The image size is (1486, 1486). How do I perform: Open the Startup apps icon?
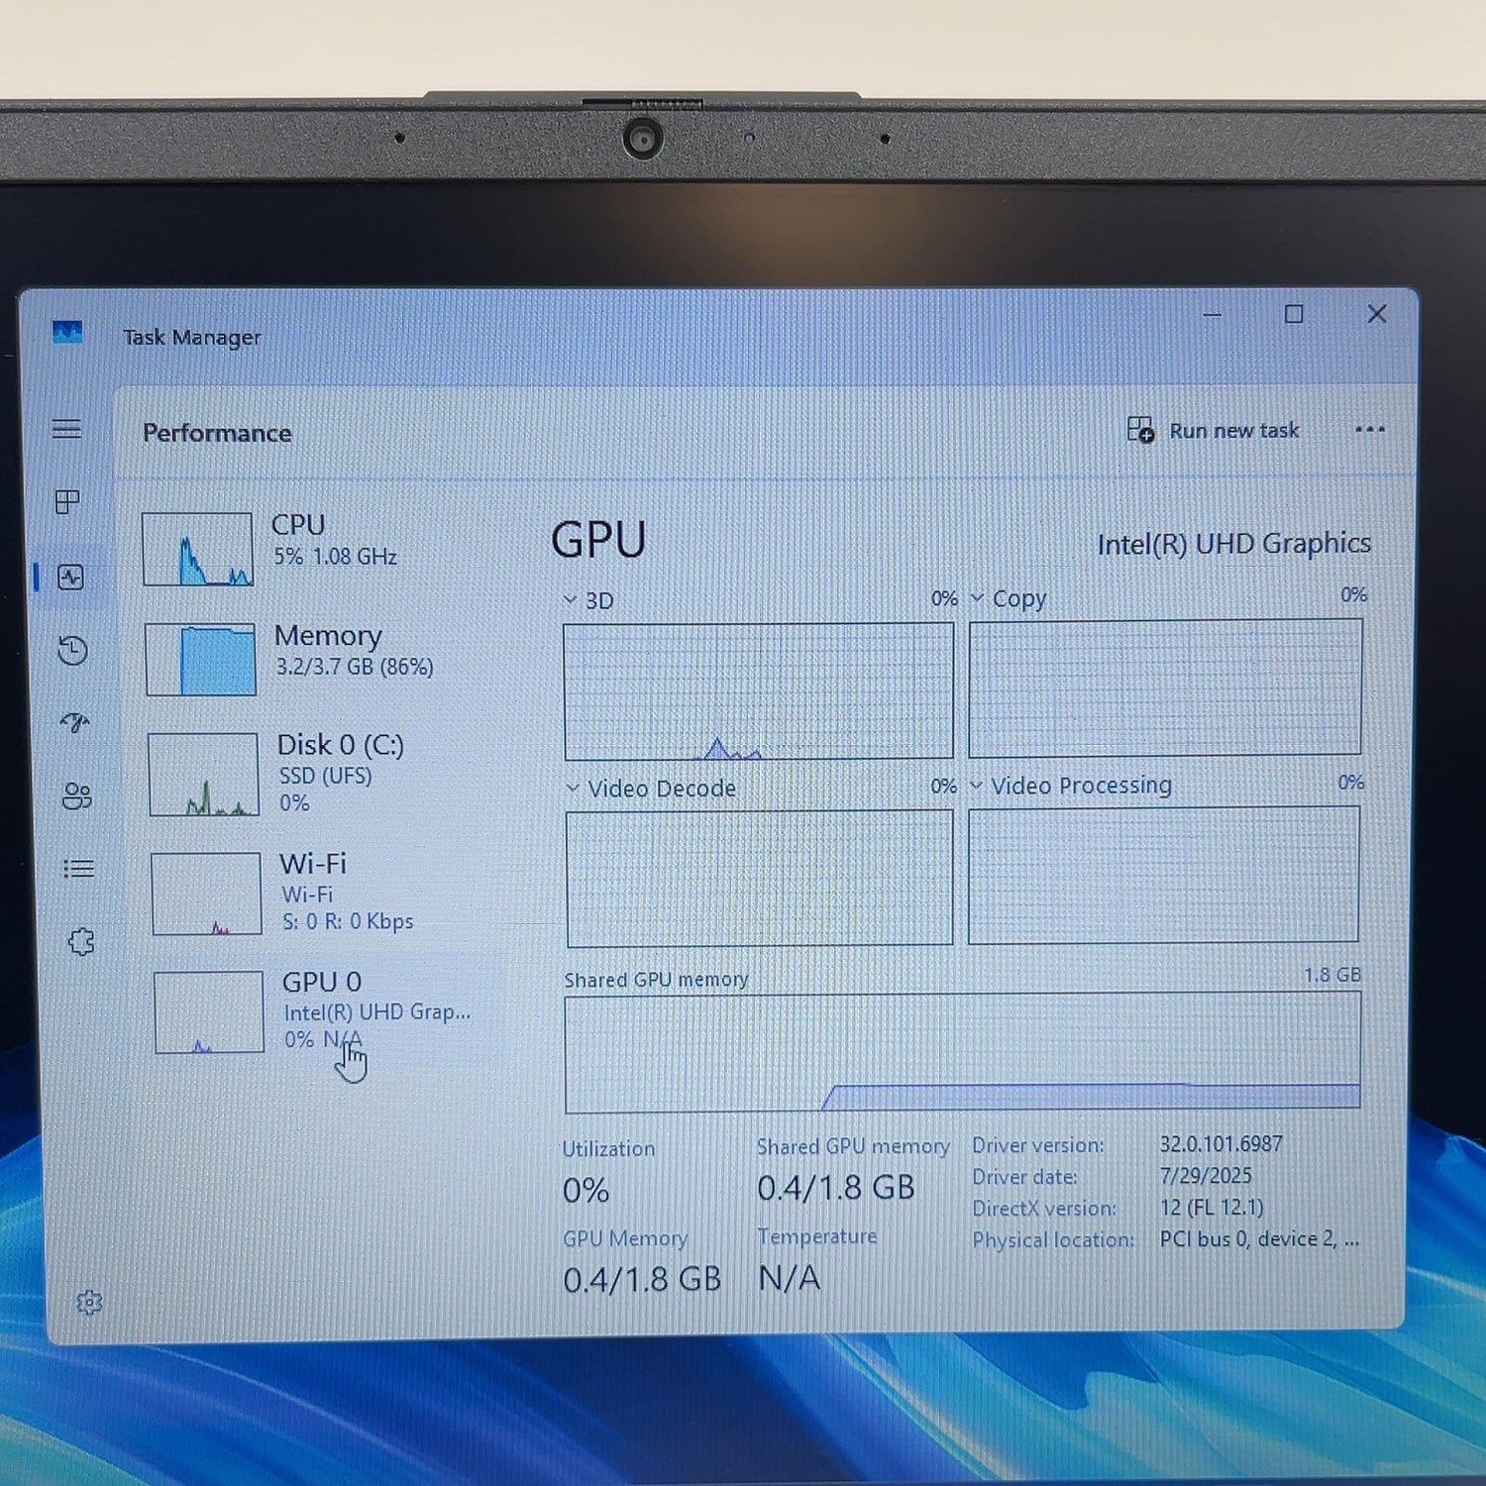pos(75,722)
